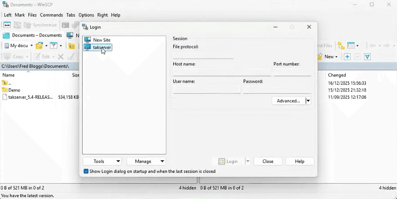Open the queue view dropdown arrow
The height and width of the screenshot is (199, 397).
click(357, 46)
